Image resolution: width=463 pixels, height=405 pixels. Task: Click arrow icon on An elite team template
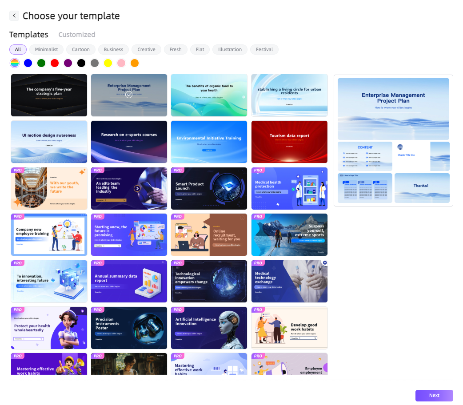coord(137,188)
